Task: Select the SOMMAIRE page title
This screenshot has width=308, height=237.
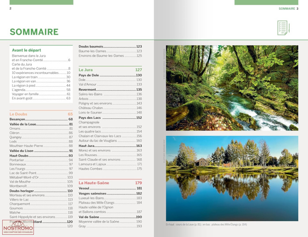Action: coord(34,32)
